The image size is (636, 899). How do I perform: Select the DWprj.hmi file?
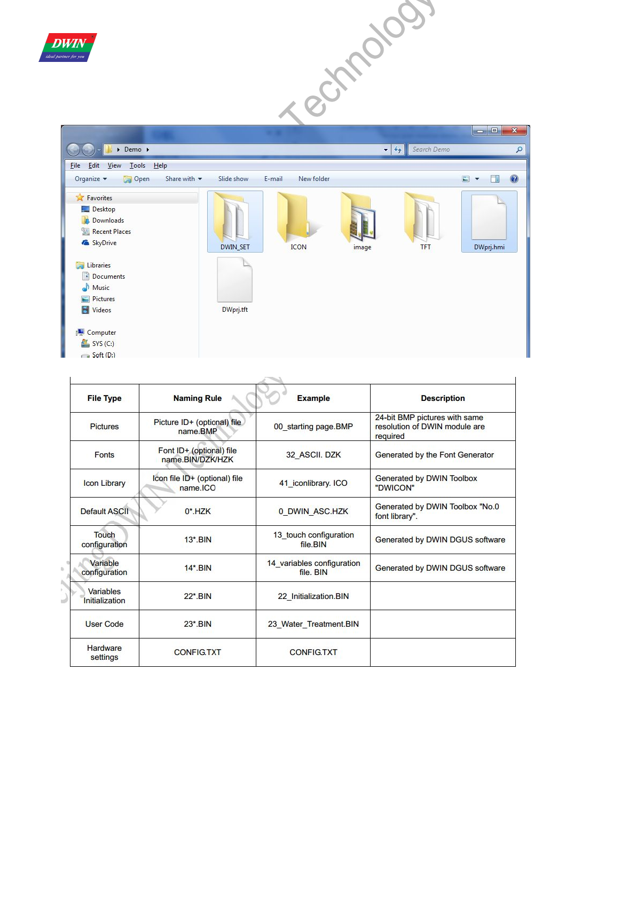pyautogui.click(x=489, y=221)
